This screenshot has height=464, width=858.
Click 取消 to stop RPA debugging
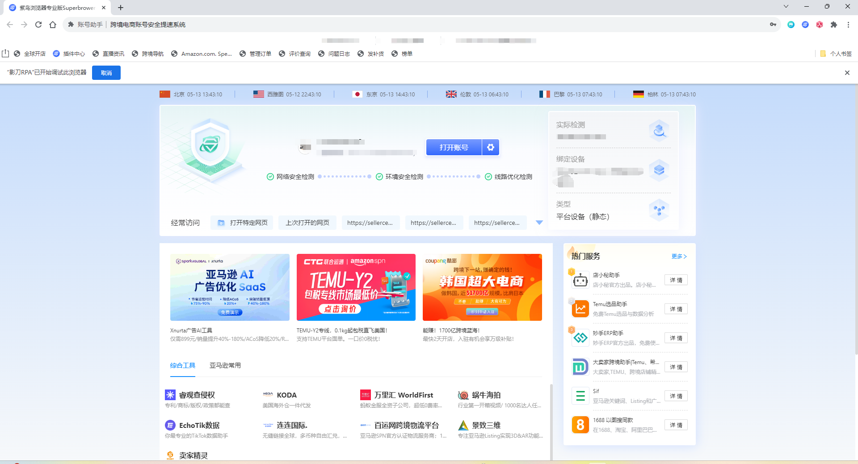click(106, 73)
